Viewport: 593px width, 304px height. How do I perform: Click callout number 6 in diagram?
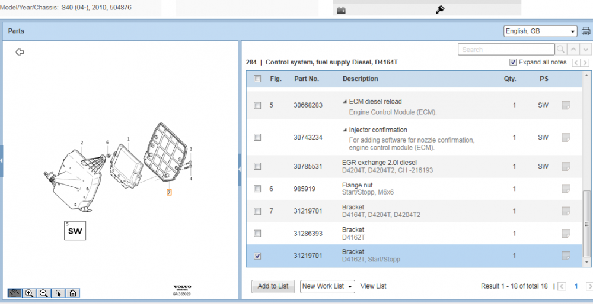[x=107, y=142]
